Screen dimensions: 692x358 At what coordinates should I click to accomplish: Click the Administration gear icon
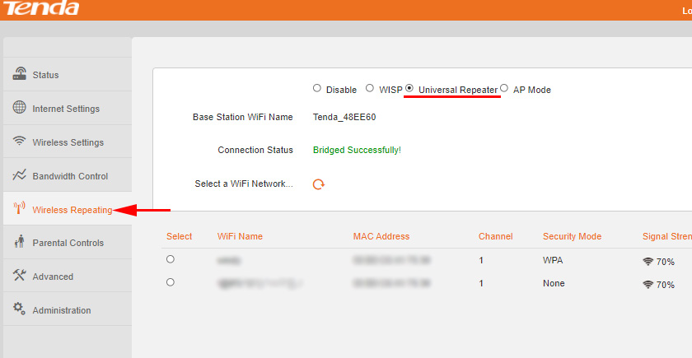20,309
